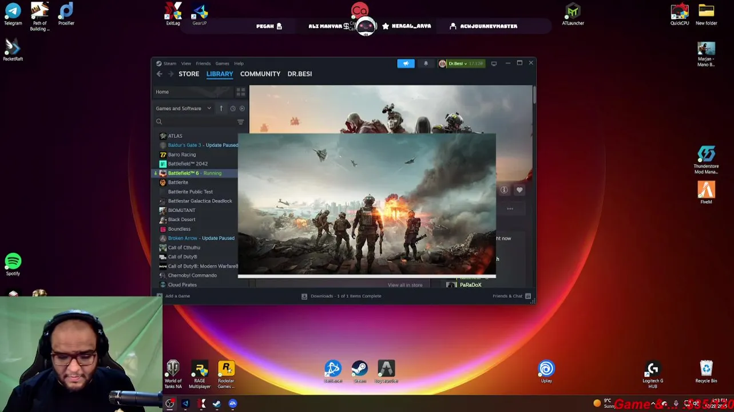Open Uplay desktop shortcut
The height and width of the screenshot is (412, 734).
point(546,372)
